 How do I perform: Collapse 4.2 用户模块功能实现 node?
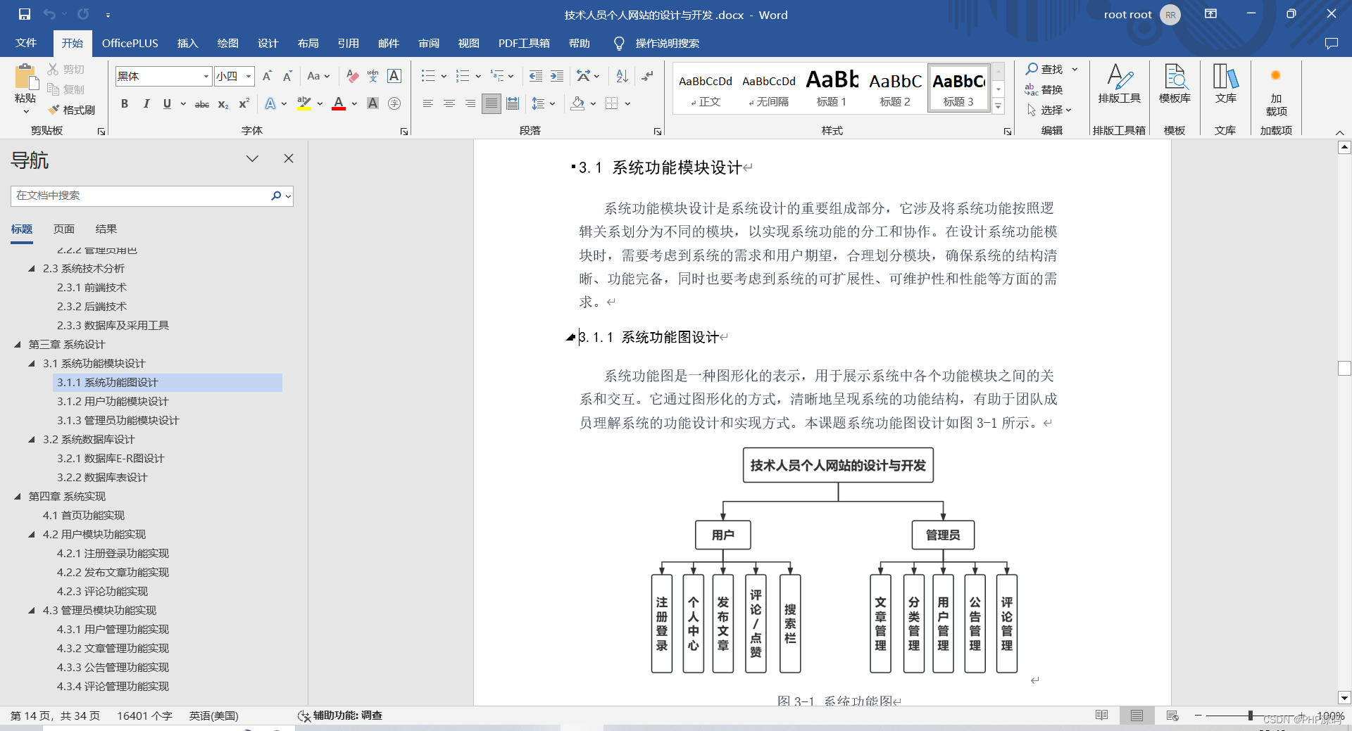pyautogui.click(x=32, y=535)
